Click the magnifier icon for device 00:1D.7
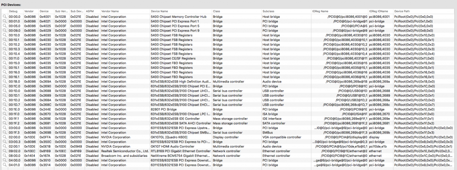457x170 pixels. pos(5,105)
